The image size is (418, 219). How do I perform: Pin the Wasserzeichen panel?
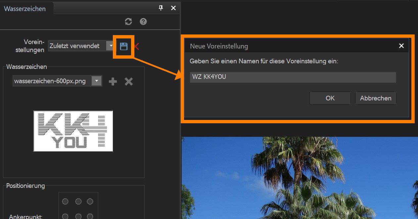pyautogui.click(x=161, y=8)
